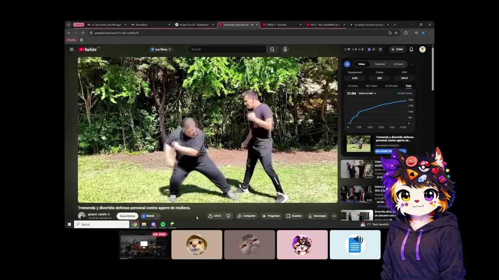
Task: Click the search magnifier button
Action: coord(272,49)
